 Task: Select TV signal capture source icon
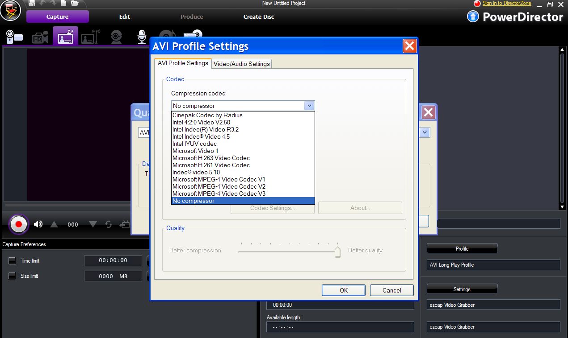coord(65,36)
